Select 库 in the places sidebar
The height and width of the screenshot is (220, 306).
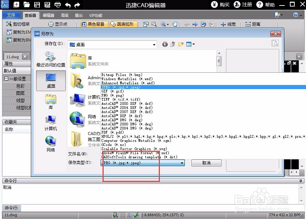(x=51, y=102)
